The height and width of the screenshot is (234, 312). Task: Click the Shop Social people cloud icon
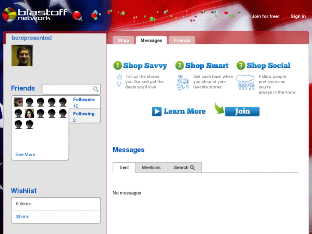click(x=245, y=82)
